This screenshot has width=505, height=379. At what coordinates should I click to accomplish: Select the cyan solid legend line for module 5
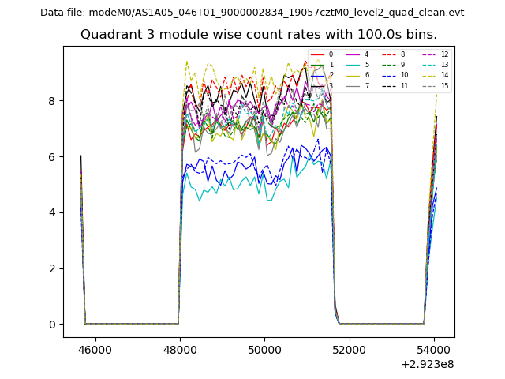[353, 65]
